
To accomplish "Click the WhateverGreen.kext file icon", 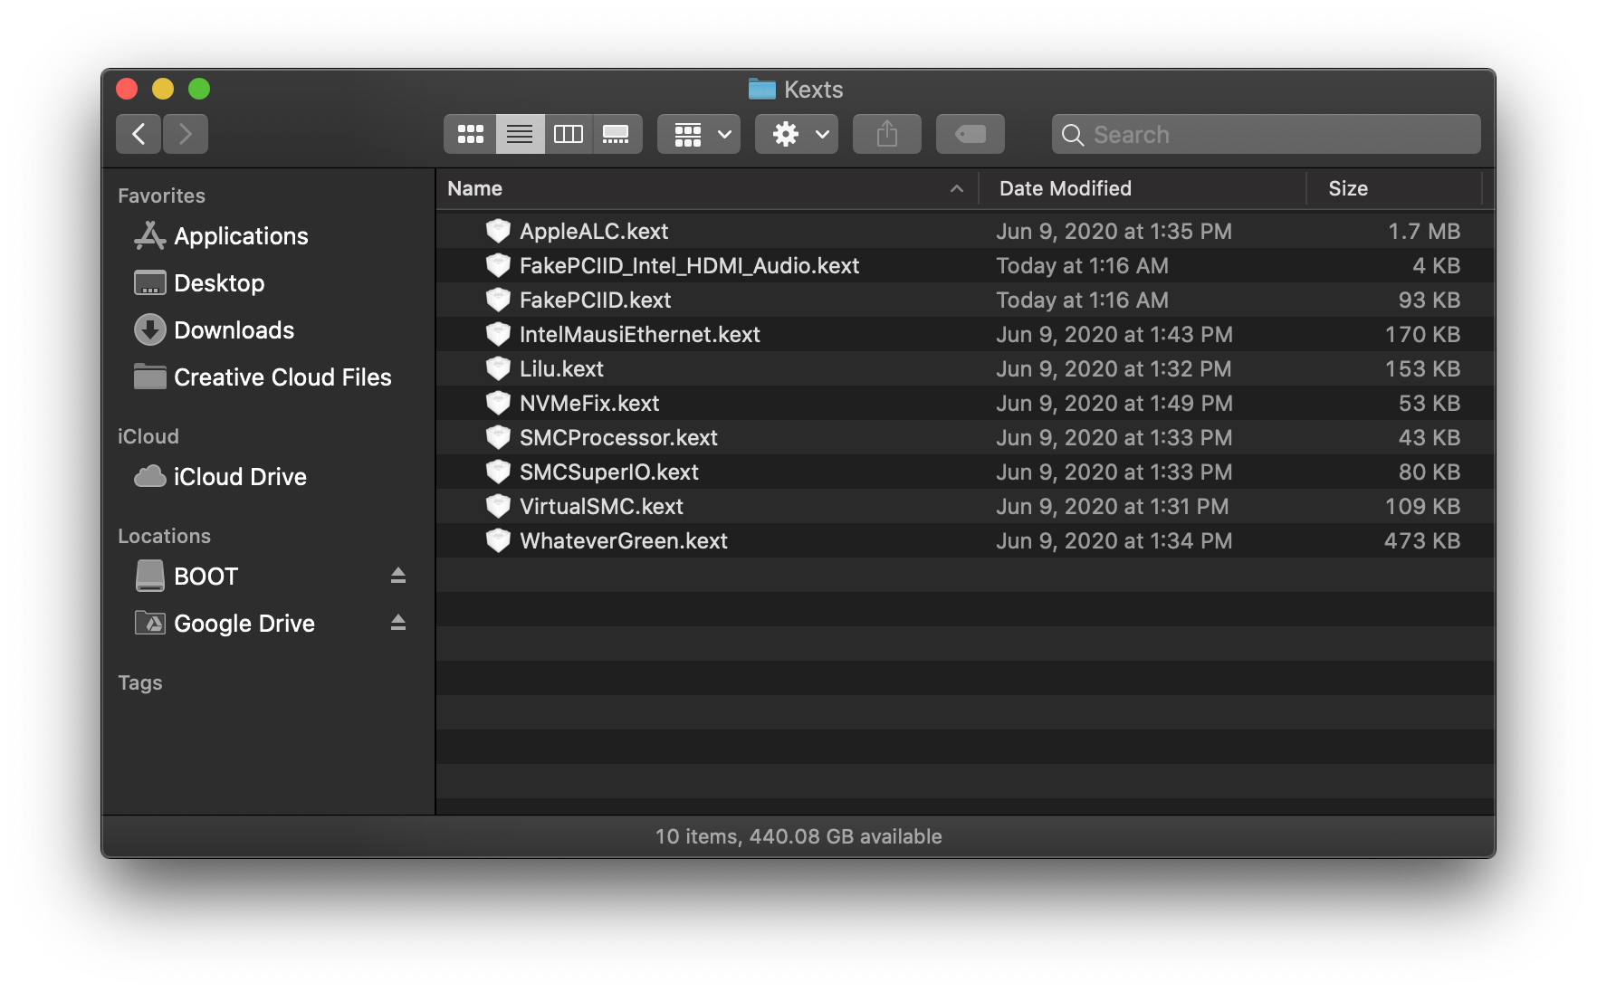I will 498,540.
